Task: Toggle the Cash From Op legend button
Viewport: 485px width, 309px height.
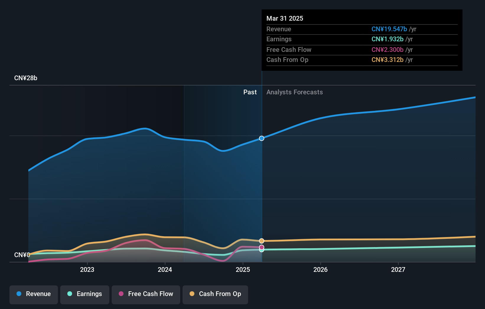Action: point(215,295)
